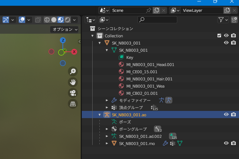Image resolution: width=239 pixels, height=159 pixels.
Task: Disable SK_NB003_001 object in renders
Action: pos(233,43)
